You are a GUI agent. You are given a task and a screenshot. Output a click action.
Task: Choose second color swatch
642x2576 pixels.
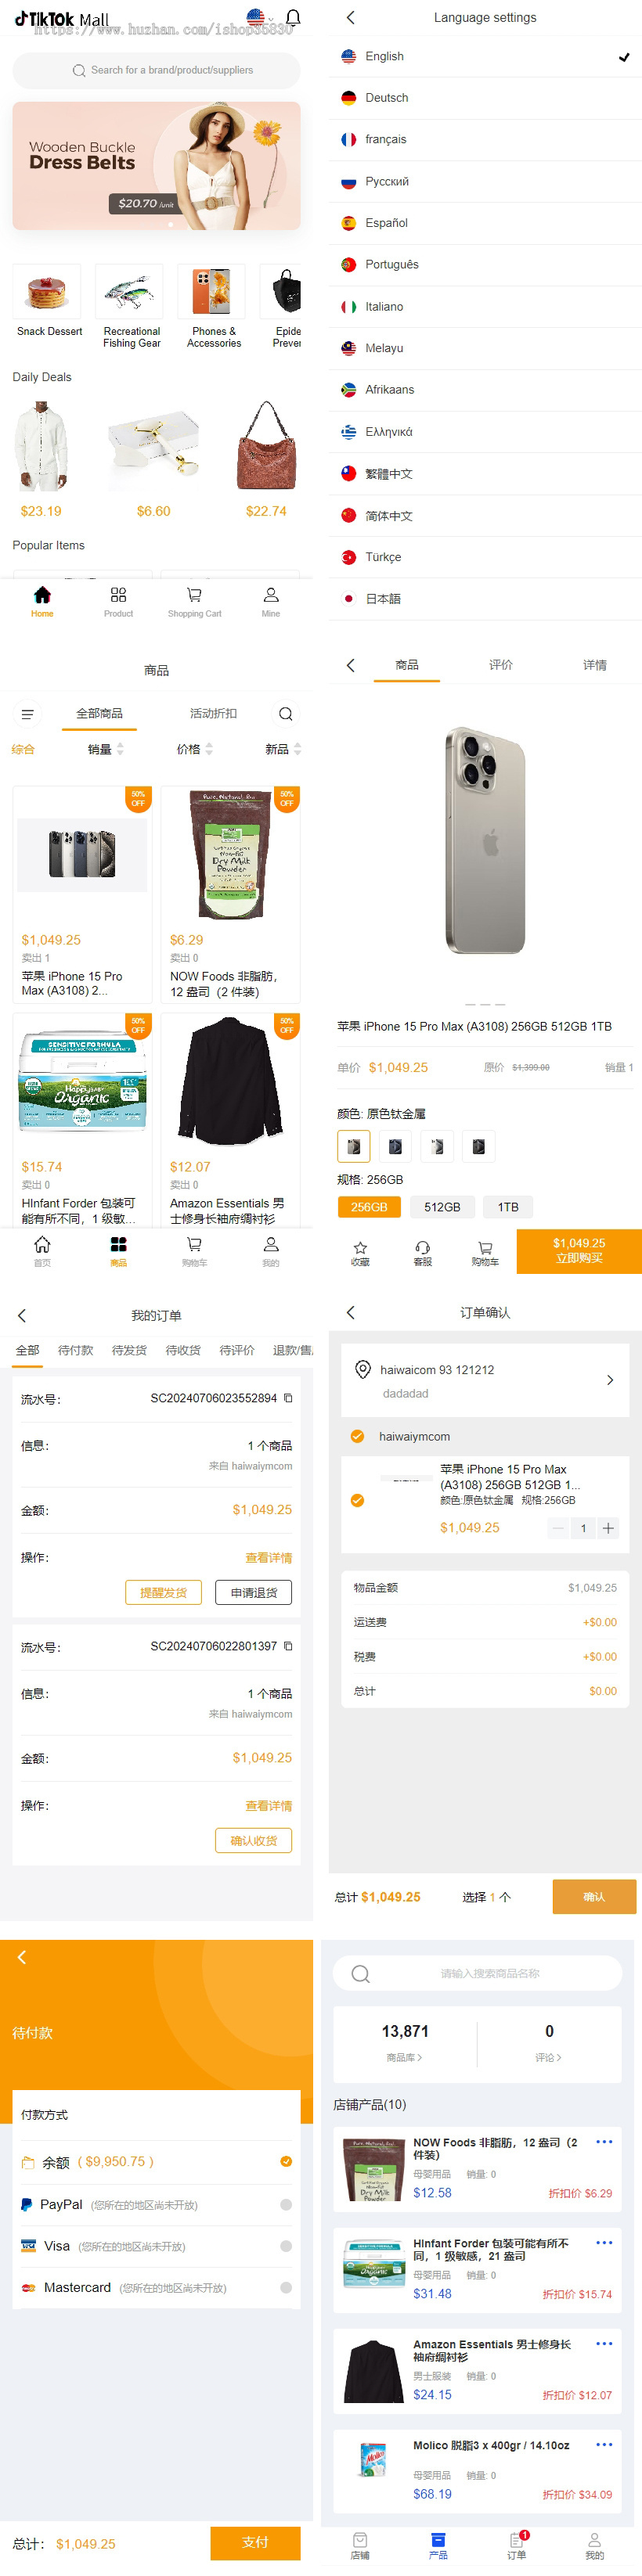click(395, 1146)
